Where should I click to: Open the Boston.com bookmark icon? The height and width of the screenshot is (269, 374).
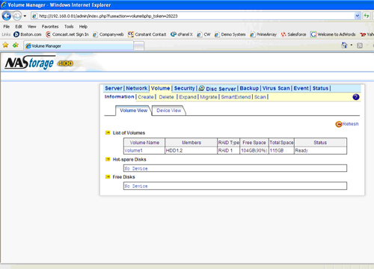point(16,34)
